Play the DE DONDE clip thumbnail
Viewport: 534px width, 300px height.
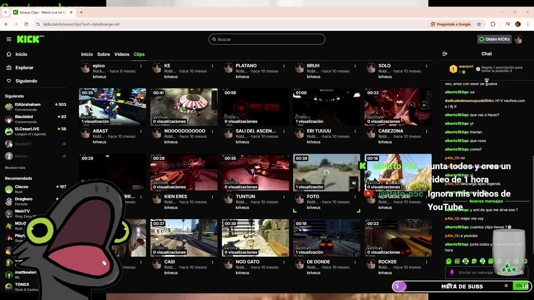pyautogui.click(x=327, y=237)
